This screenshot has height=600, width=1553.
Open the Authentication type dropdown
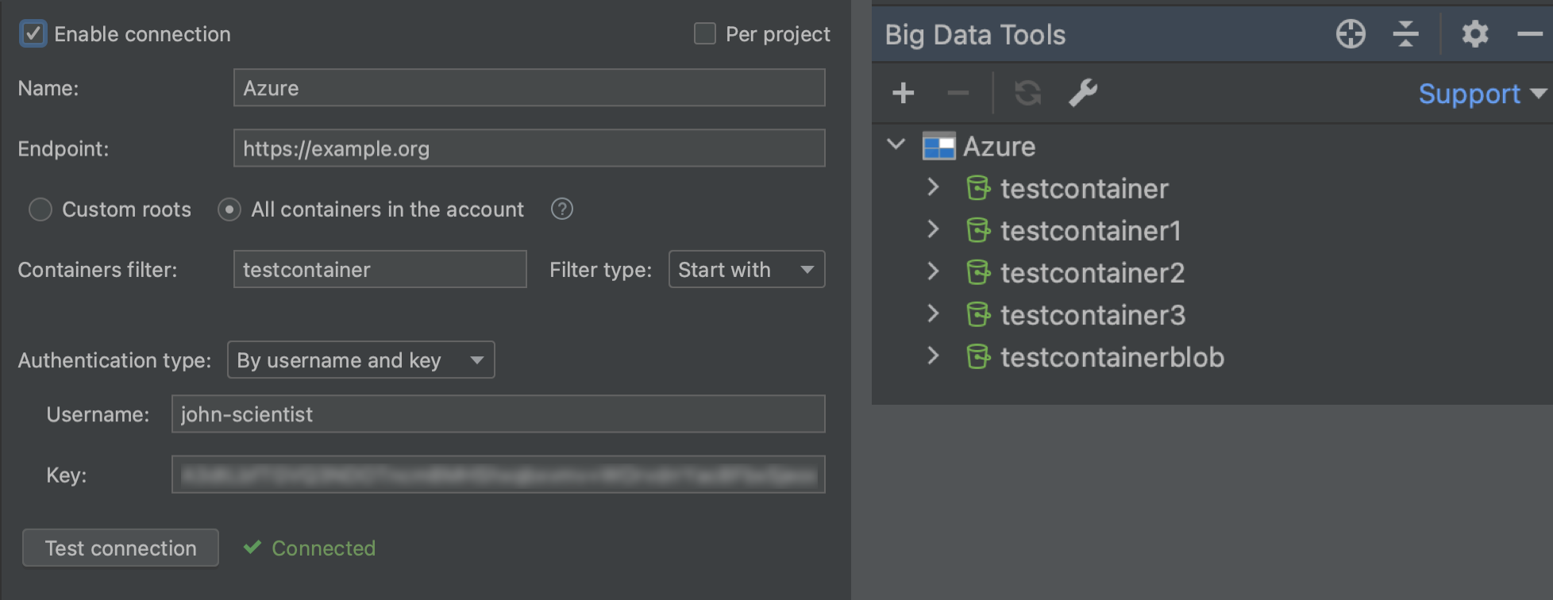tap(360, 360)
